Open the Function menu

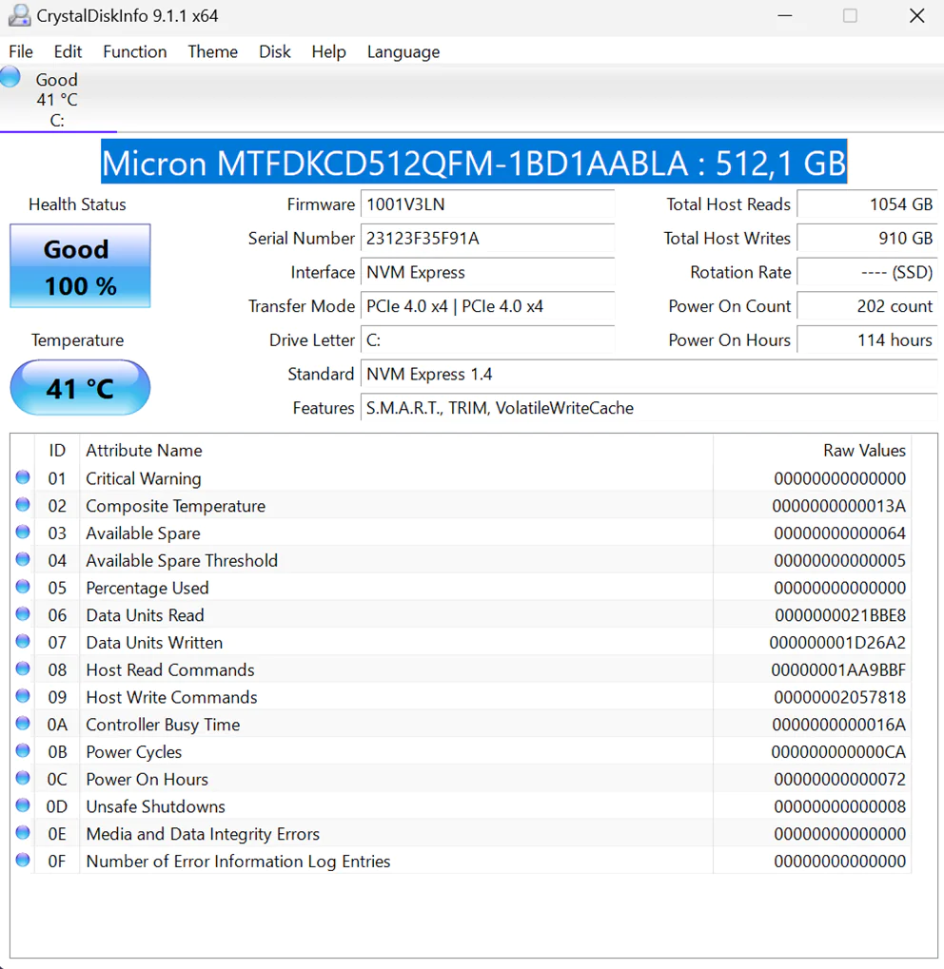[x=135, y=52]
